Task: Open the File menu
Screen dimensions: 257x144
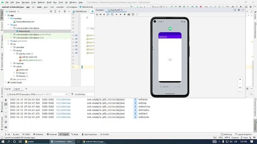Action: tap(7, 2)
